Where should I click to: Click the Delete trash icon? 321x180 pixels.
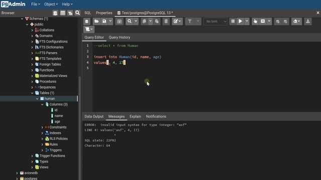[166, 21]
